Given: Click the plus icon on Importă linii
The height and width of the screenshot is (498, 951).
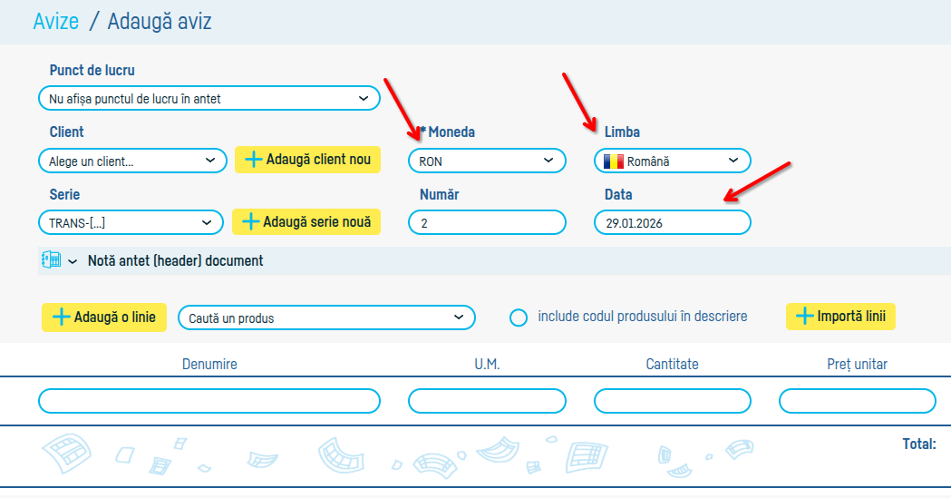Looking at the screenshot, I should [804, 316].
